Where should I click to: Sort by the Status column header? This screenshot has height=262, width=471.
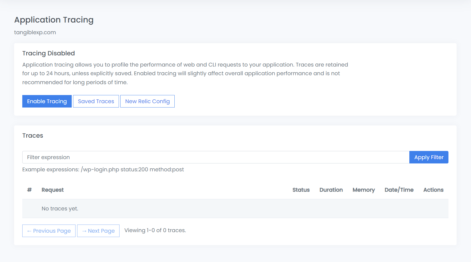pyautogui.click(x=301, y=190)
